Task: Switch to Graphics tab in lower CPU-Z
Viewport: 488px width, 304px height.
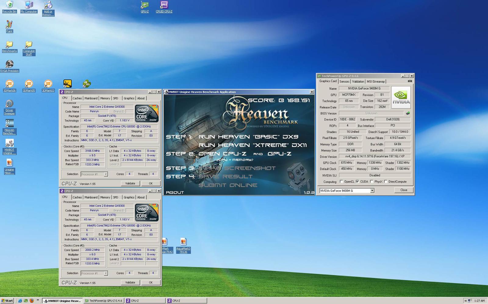Action: click(129, 197)
